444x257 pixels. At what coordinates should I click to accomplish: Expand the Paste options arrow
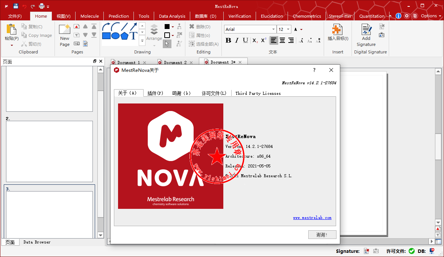(12, 45)
